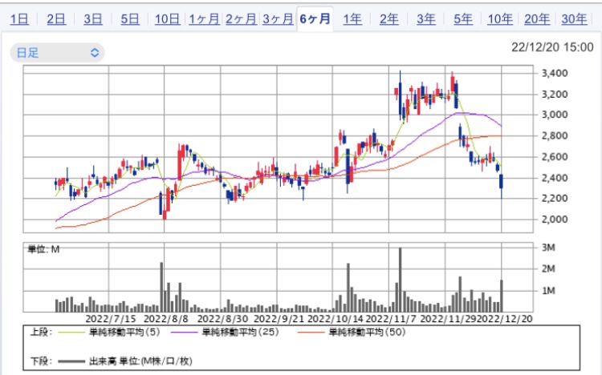
Task: Click the 2022/10/14 date label
Action: pos(336,319)
